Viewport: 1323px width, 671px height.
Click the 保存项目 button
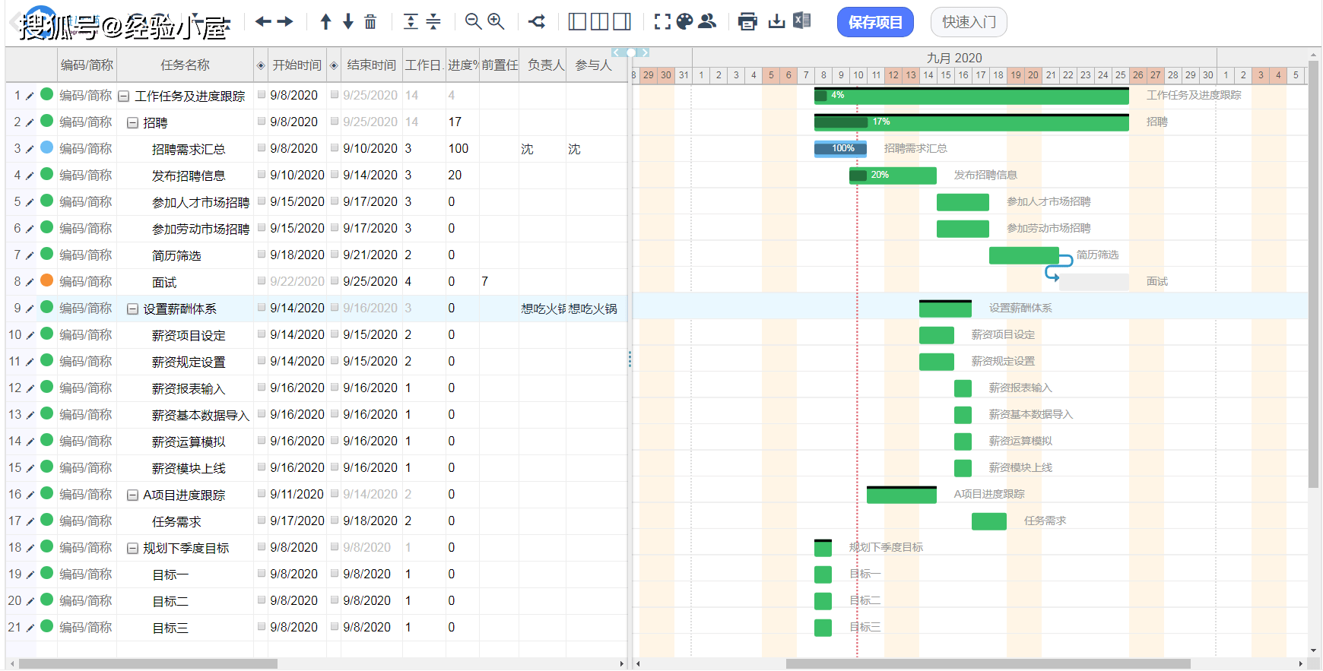(874, 22)
